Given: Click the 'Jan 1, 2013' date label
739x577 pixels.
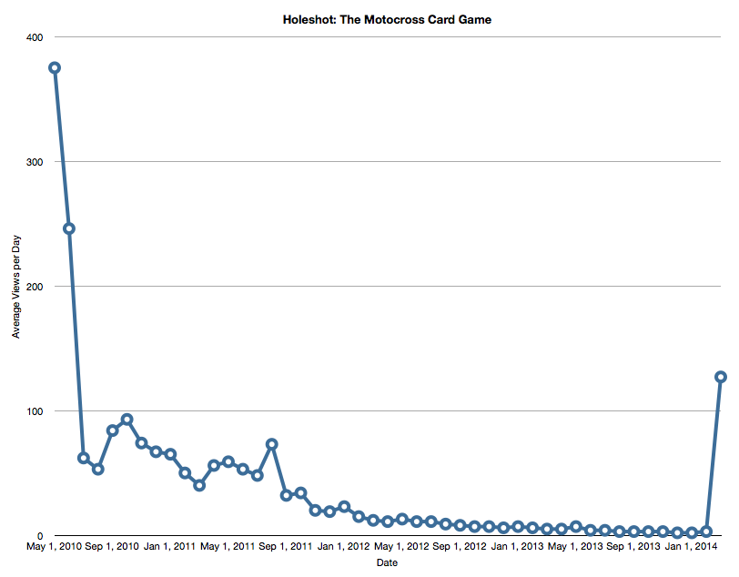Looking at the screenshot, I should tap(518, 546).
